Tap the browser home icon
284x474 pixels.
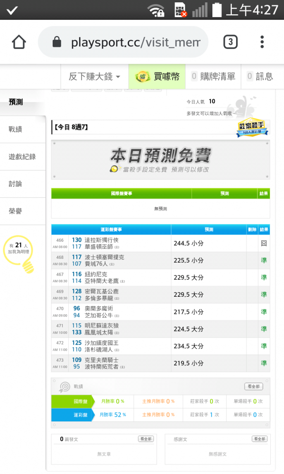(x=19, y=42)
